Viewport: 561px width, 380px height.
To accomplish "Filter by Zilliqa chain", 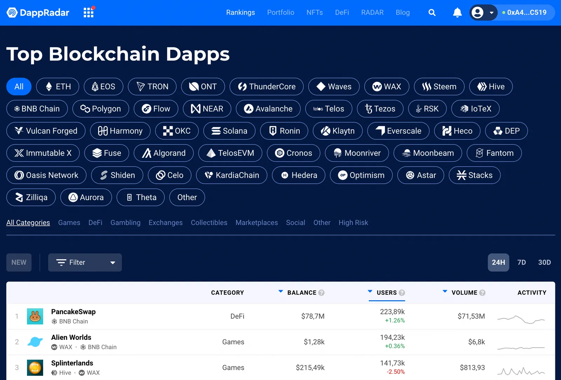I will 31,197.
